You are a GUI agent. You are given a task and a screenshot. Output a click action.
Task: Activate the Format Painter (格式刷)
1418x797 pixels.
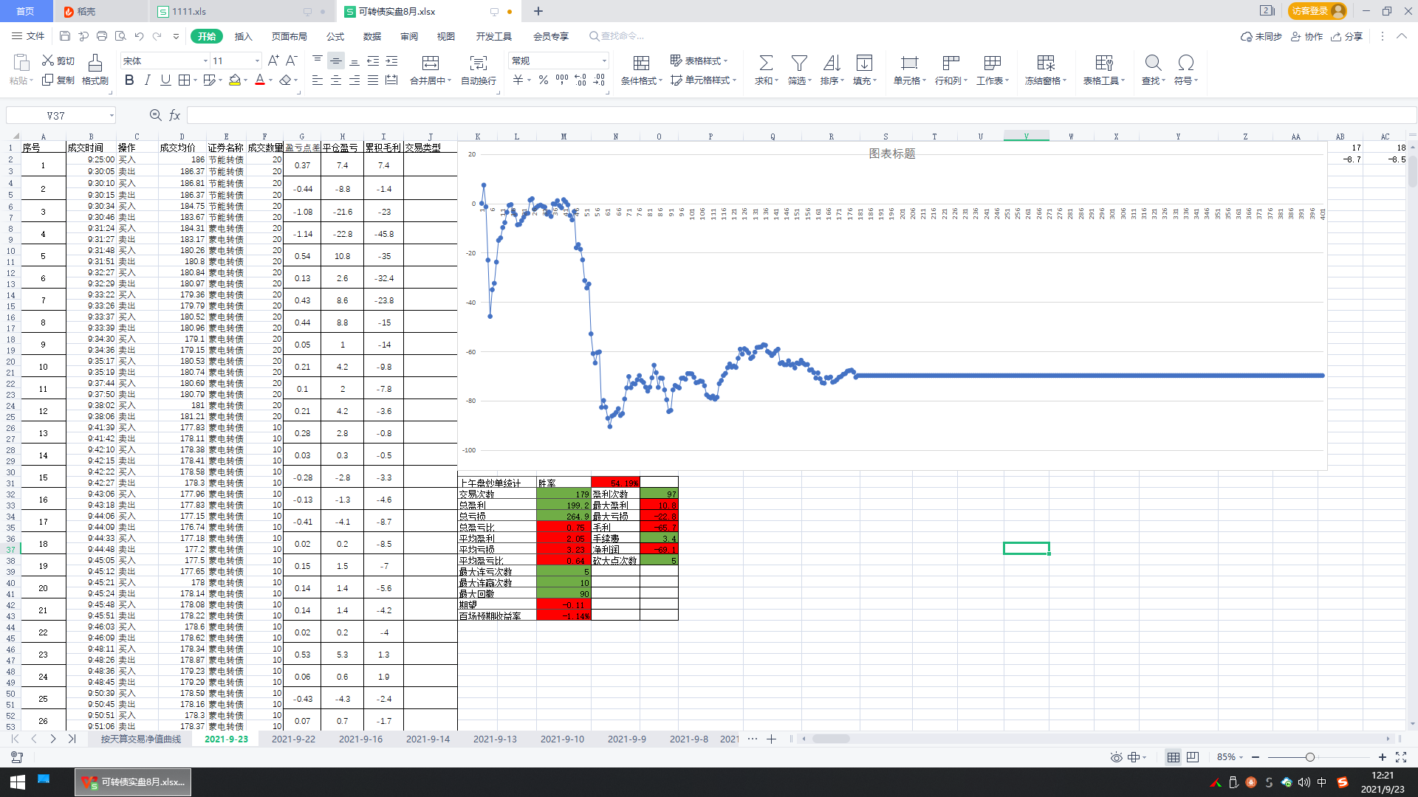(x=95, y=70)
